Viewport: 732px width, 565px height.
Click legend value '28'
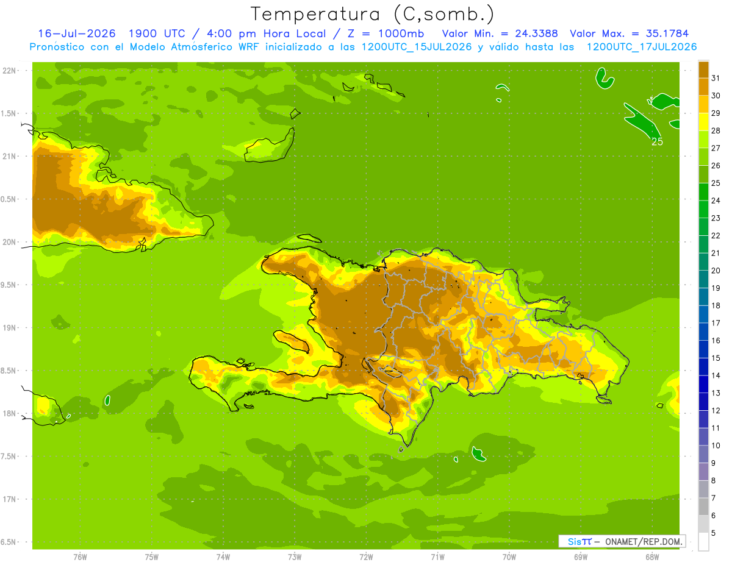(716, 130)
